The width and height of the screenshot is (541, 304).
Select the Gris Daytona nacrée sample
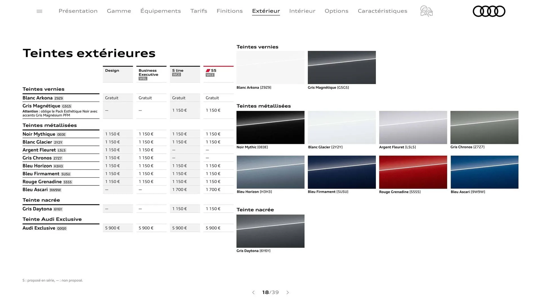270,231
